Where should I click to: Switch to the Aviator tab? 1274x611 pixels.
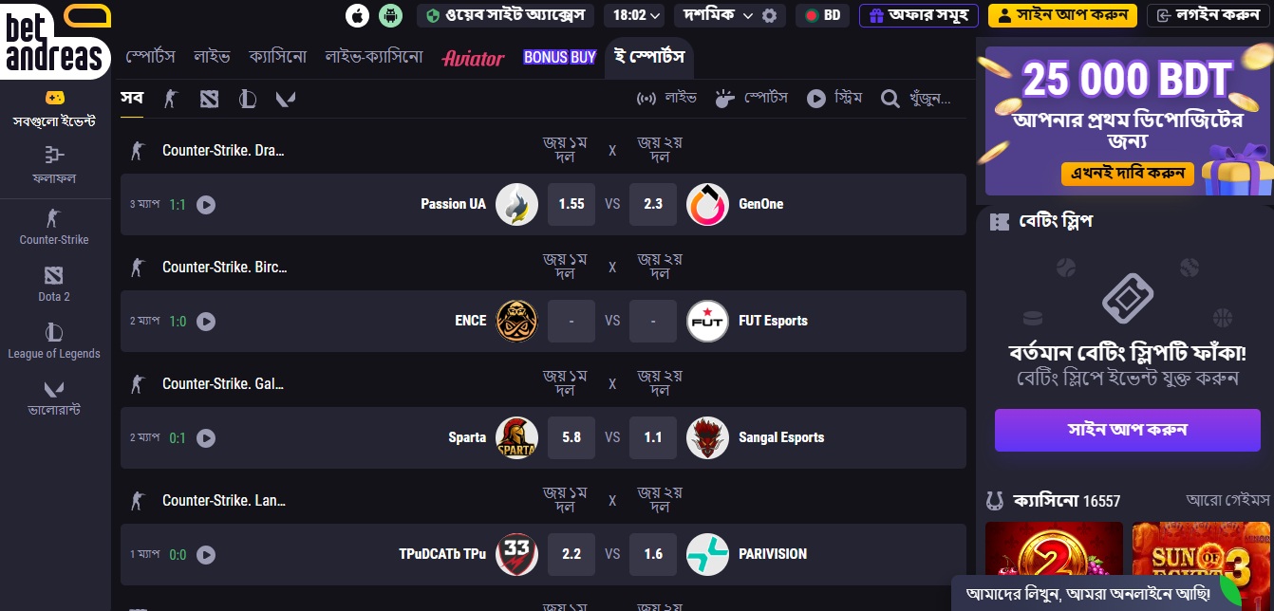(x=473, y=58)
